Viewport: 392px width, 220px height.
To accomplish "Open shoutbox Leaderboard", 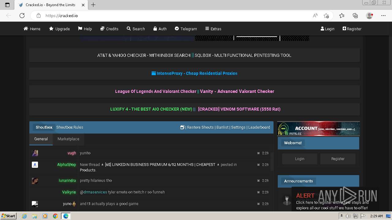I will click(x=259, y=127).
